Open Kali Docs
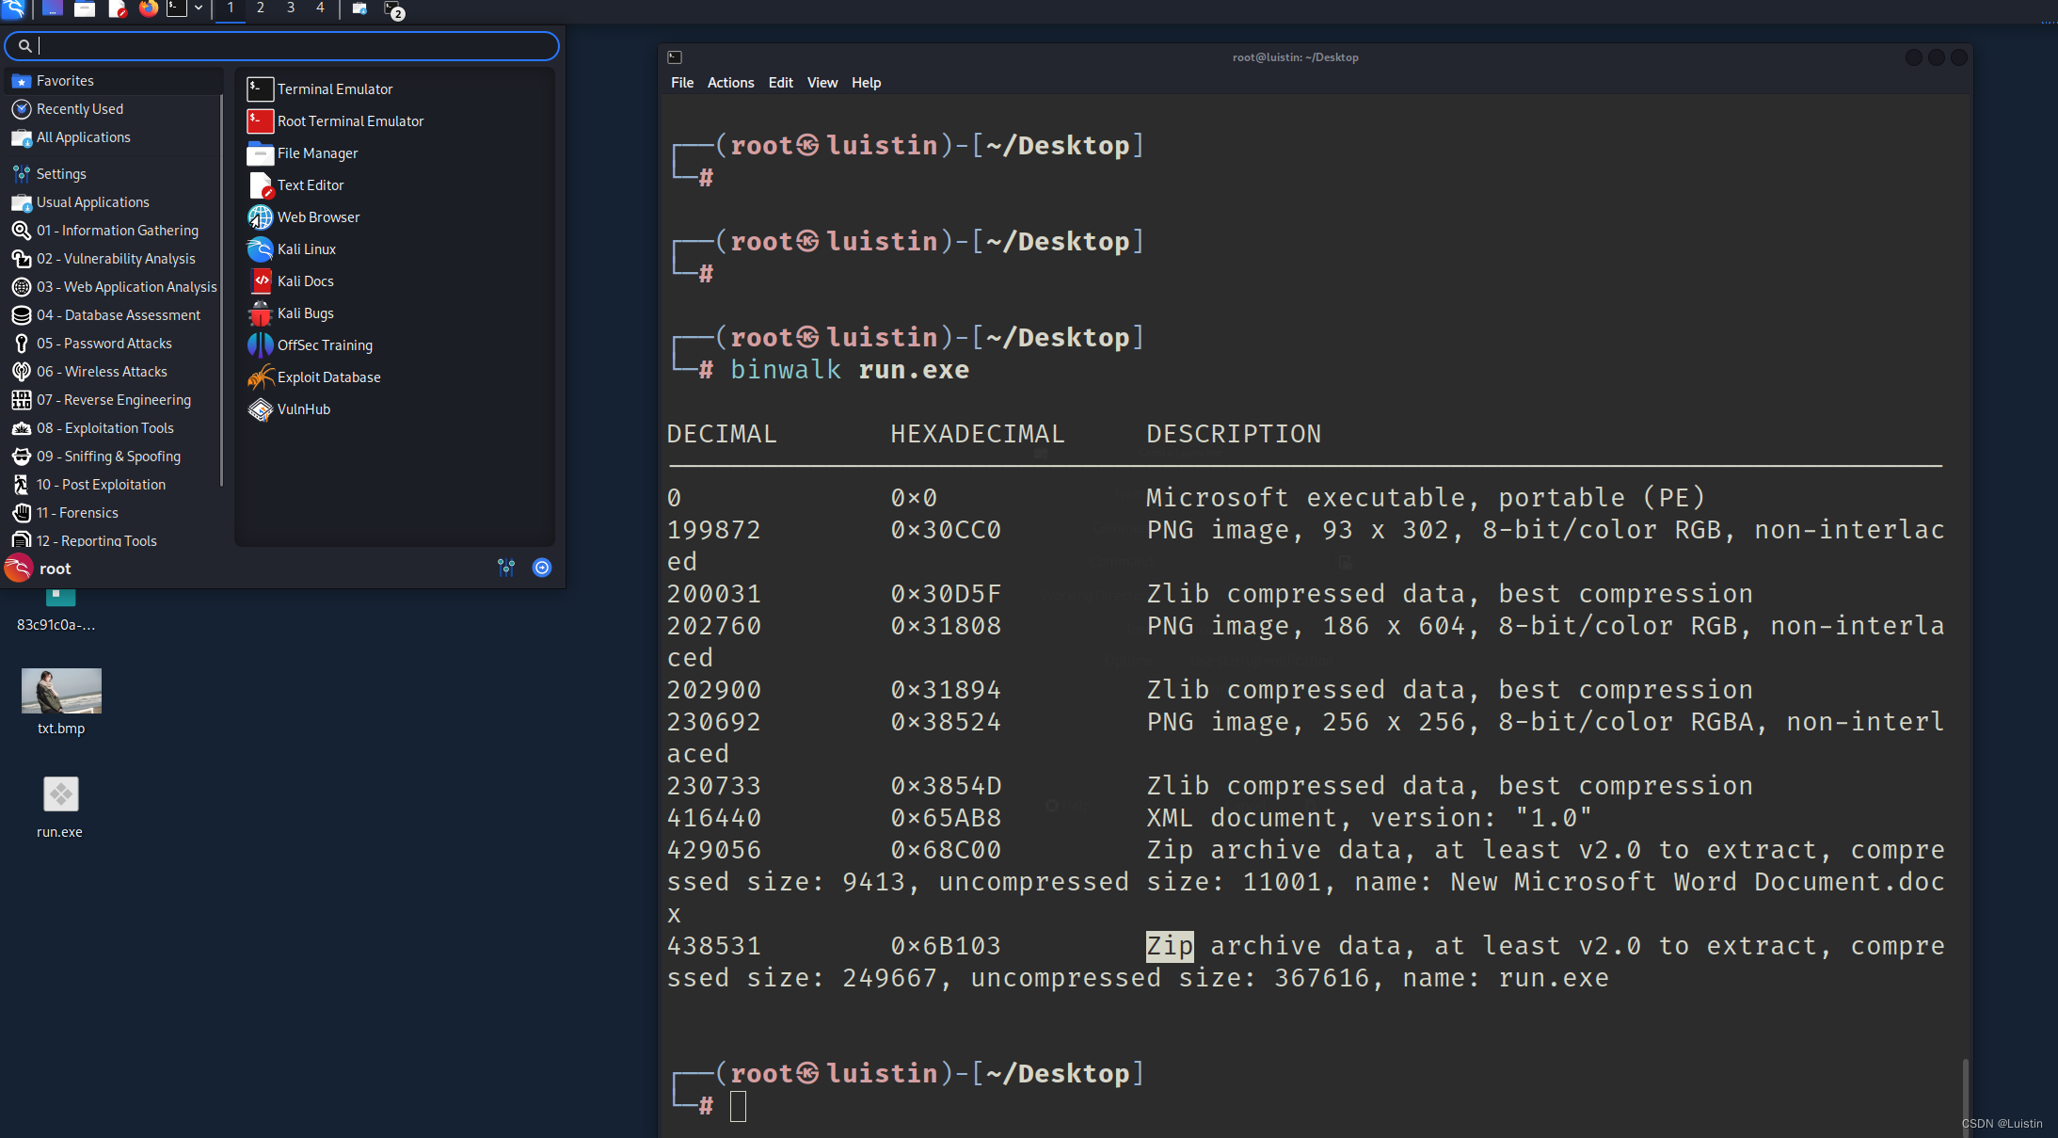2058x1138 pixels. tap(305, 280)
